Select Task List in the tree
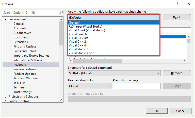 coord(19,83)
